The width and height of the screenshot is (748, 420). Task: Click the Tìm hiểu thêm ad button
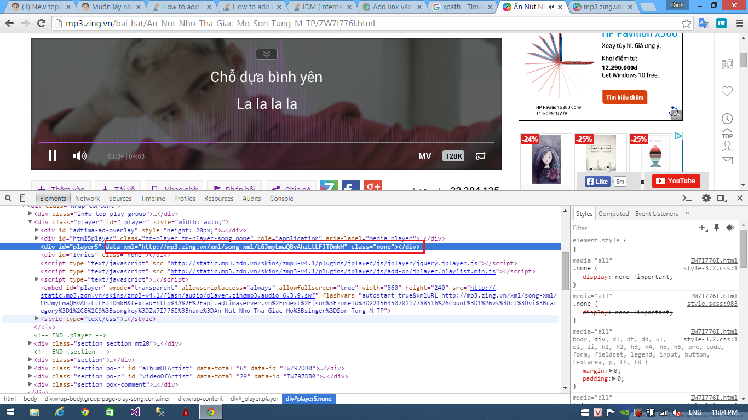624,97
